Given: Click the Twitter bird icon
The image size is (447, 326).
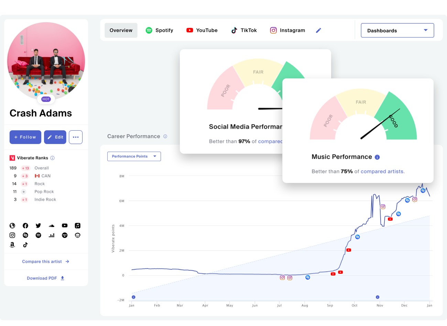Looking at the screenshot, I should click(38, 226).
